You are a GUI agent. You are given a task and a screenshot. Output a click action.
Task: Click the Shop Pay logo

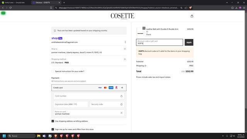point(57,38)
